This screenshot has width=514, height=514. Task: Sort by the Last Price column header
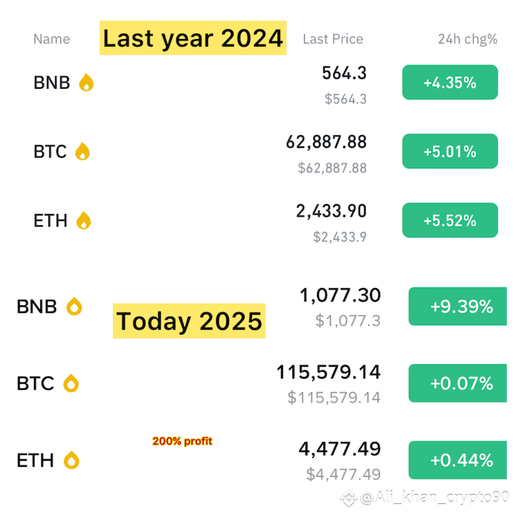pos(333,39)
